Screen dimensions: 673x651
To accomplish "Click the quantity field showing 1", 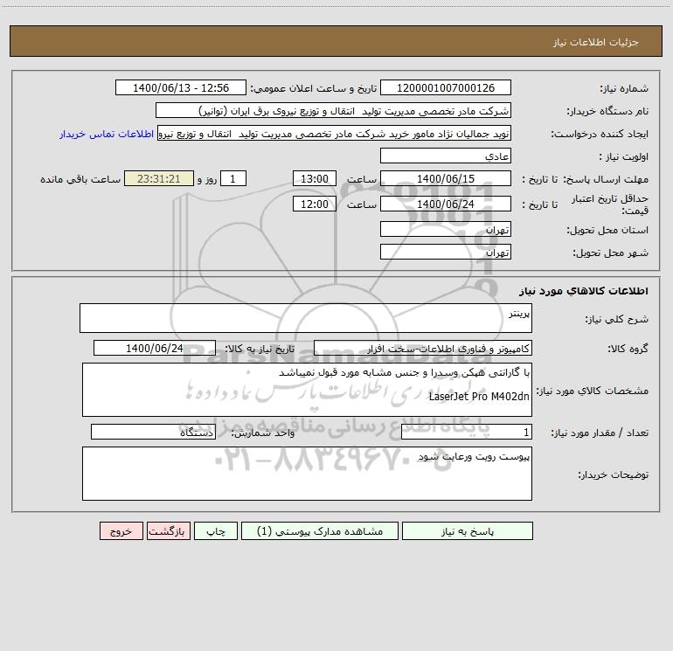I will (x=467, y=433).
